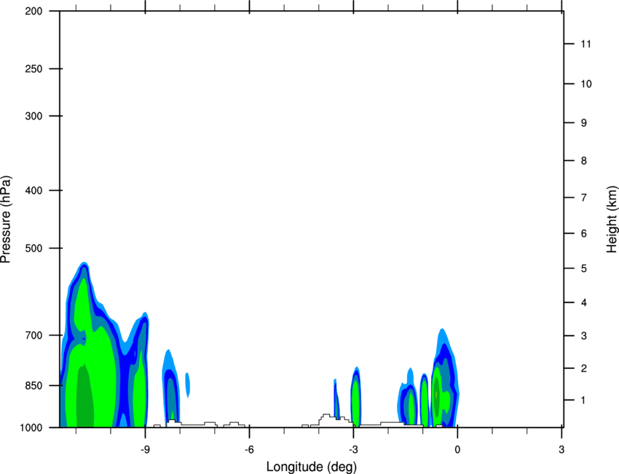Pick the 4 km height label
619x474 pixels.
coord(583,303)
